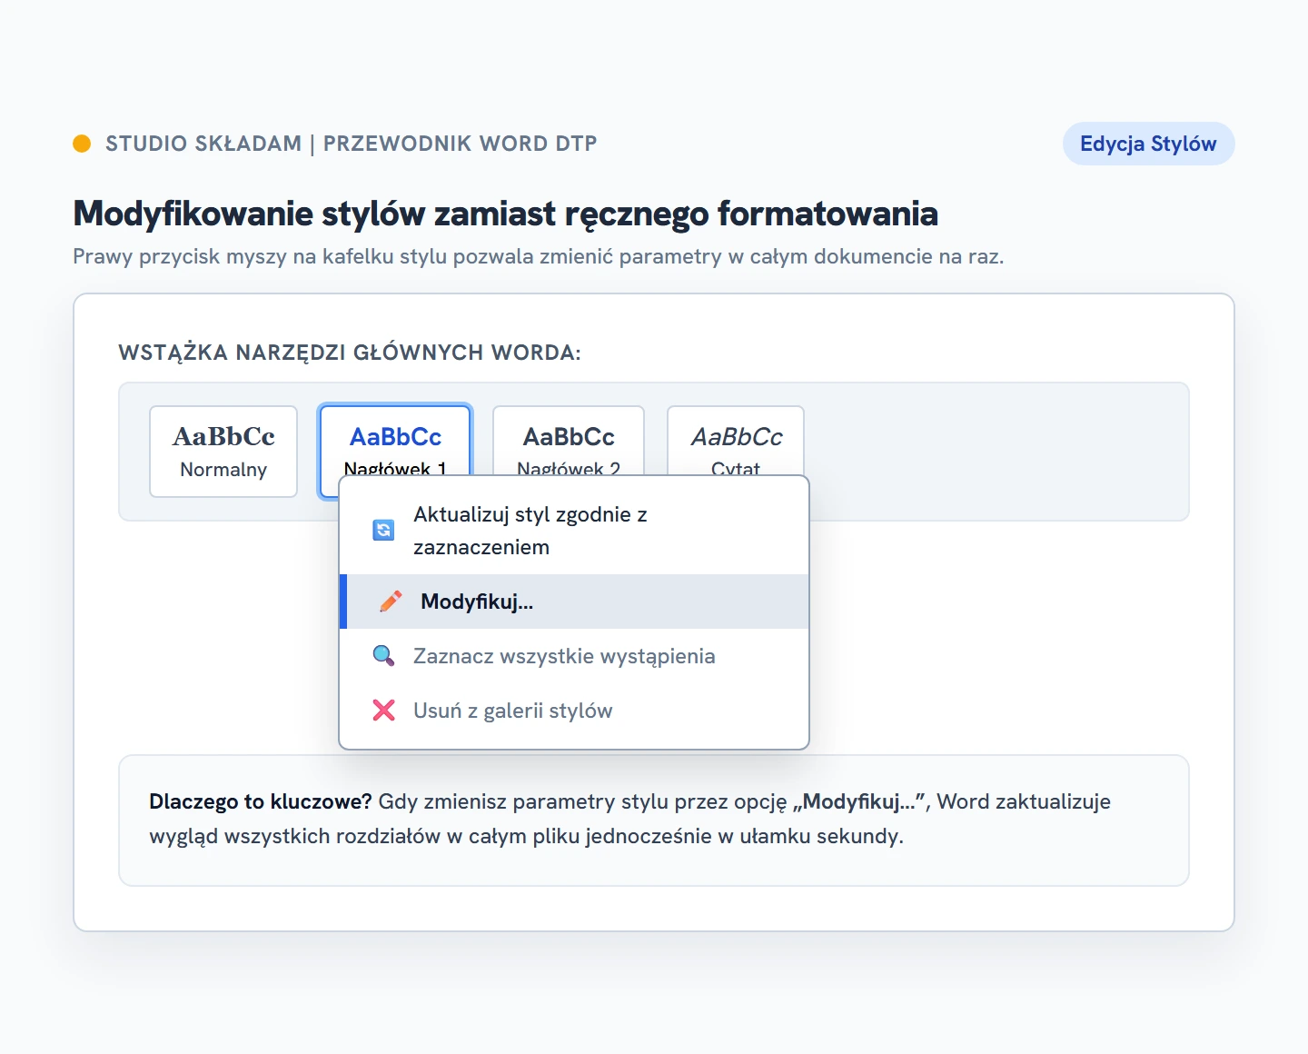1308x1054 pixels.
Task: Select the Normalny style tile
Action: pos(223,452)
